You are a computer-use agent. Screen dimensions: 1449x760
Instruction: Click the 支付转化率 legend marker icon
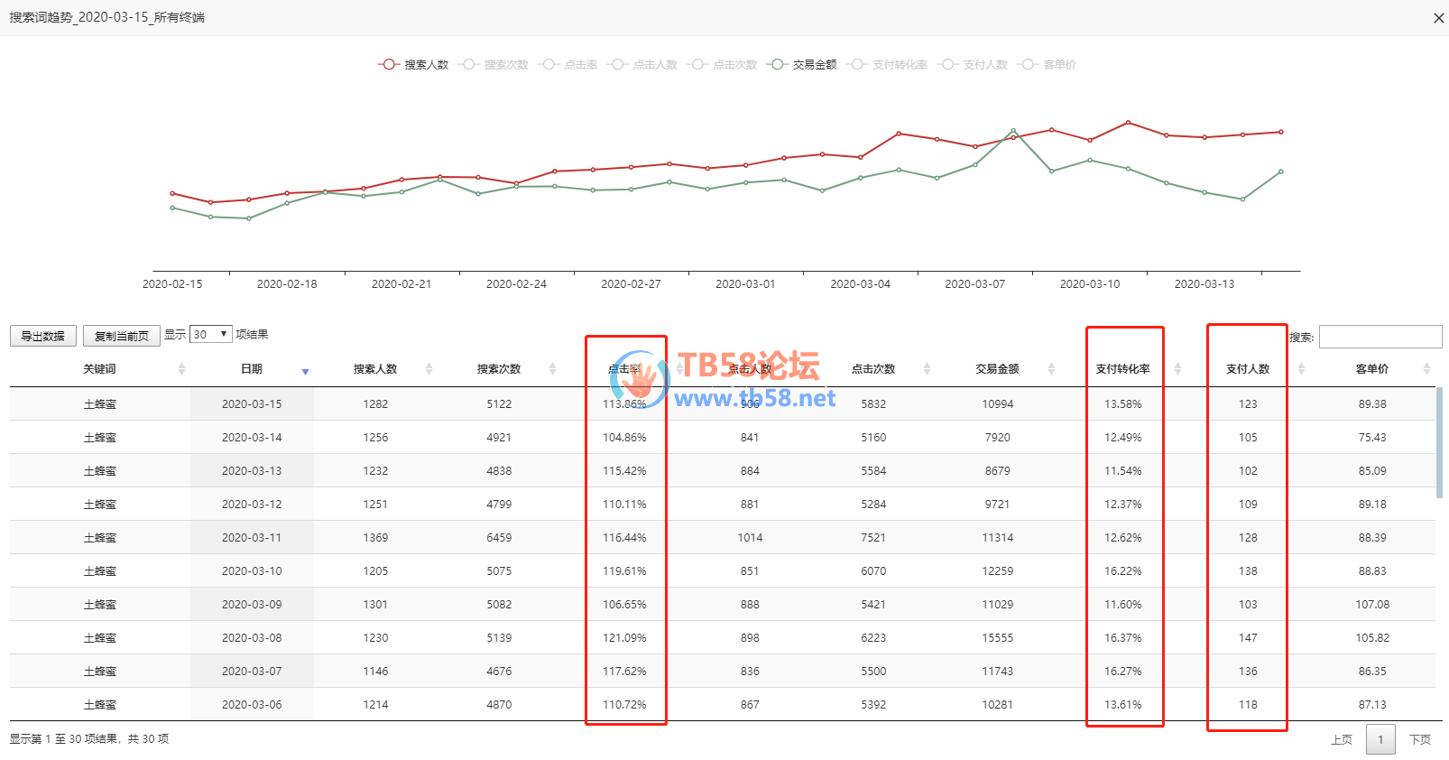coord(857,65)
